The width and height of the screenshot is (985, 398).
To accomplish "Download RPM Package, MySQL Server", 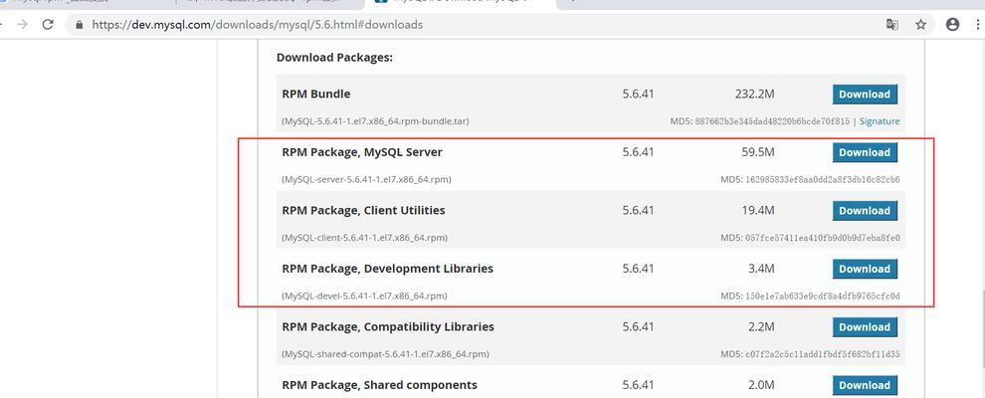I will (x=865, y=152).
